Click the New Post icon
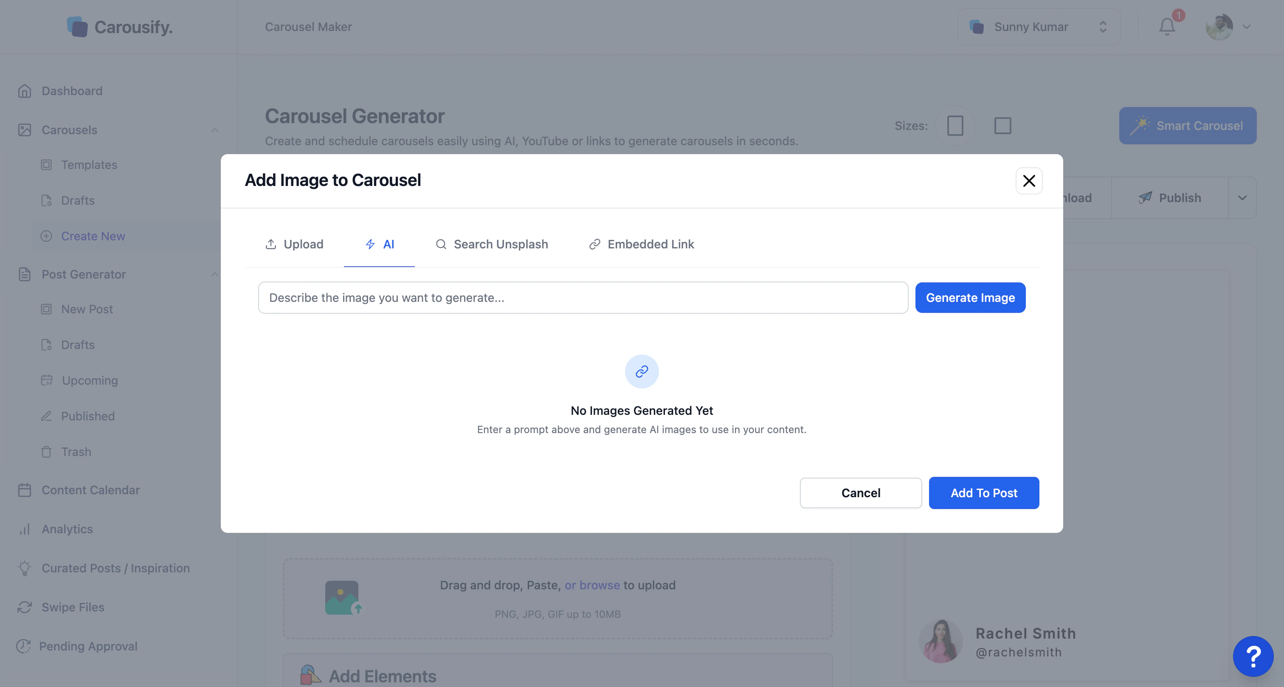The image size is (1284, 687). (46, 309)
